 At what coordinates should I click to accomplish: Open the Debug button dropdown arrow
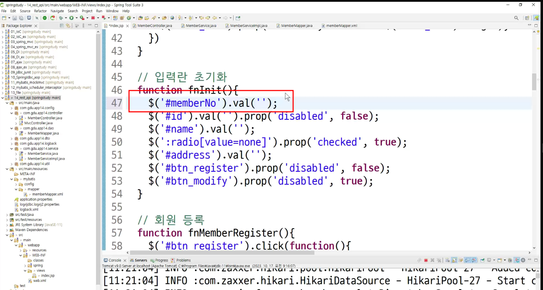pyautogui.click(x=66, y=18)
